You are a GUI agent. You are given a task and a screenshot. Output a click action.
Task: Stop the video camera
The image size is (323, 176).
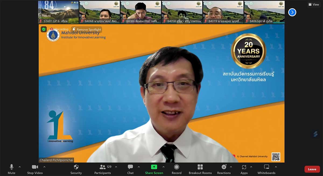(35, 167)
